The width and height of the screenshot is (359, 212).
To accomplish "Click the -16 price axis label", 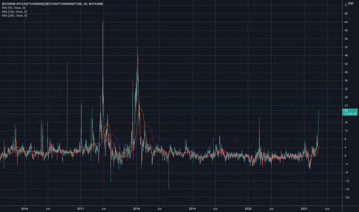I will pyautogui.click(x=347, y=189).
